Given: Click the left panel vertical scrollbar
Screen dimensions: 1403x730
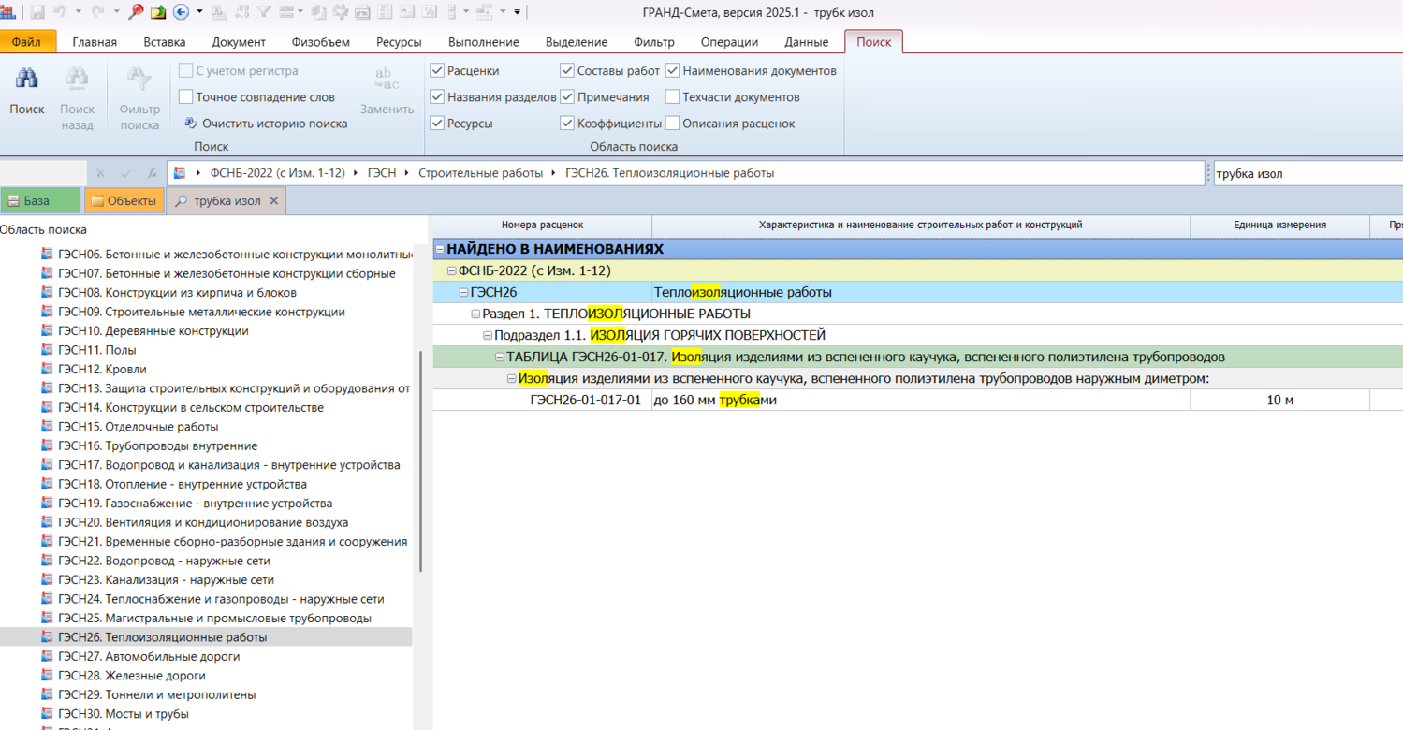Looking at the screenshot, I should tap(421, 459).
